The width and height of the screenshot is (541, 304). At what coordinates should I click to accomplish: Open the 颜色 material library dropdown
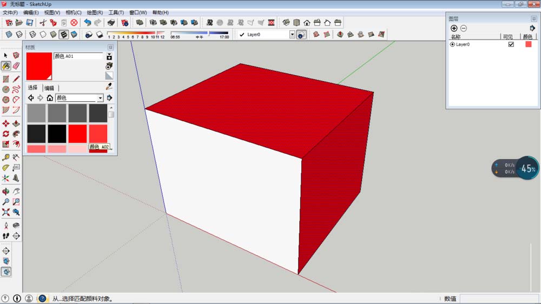point(100,98)
